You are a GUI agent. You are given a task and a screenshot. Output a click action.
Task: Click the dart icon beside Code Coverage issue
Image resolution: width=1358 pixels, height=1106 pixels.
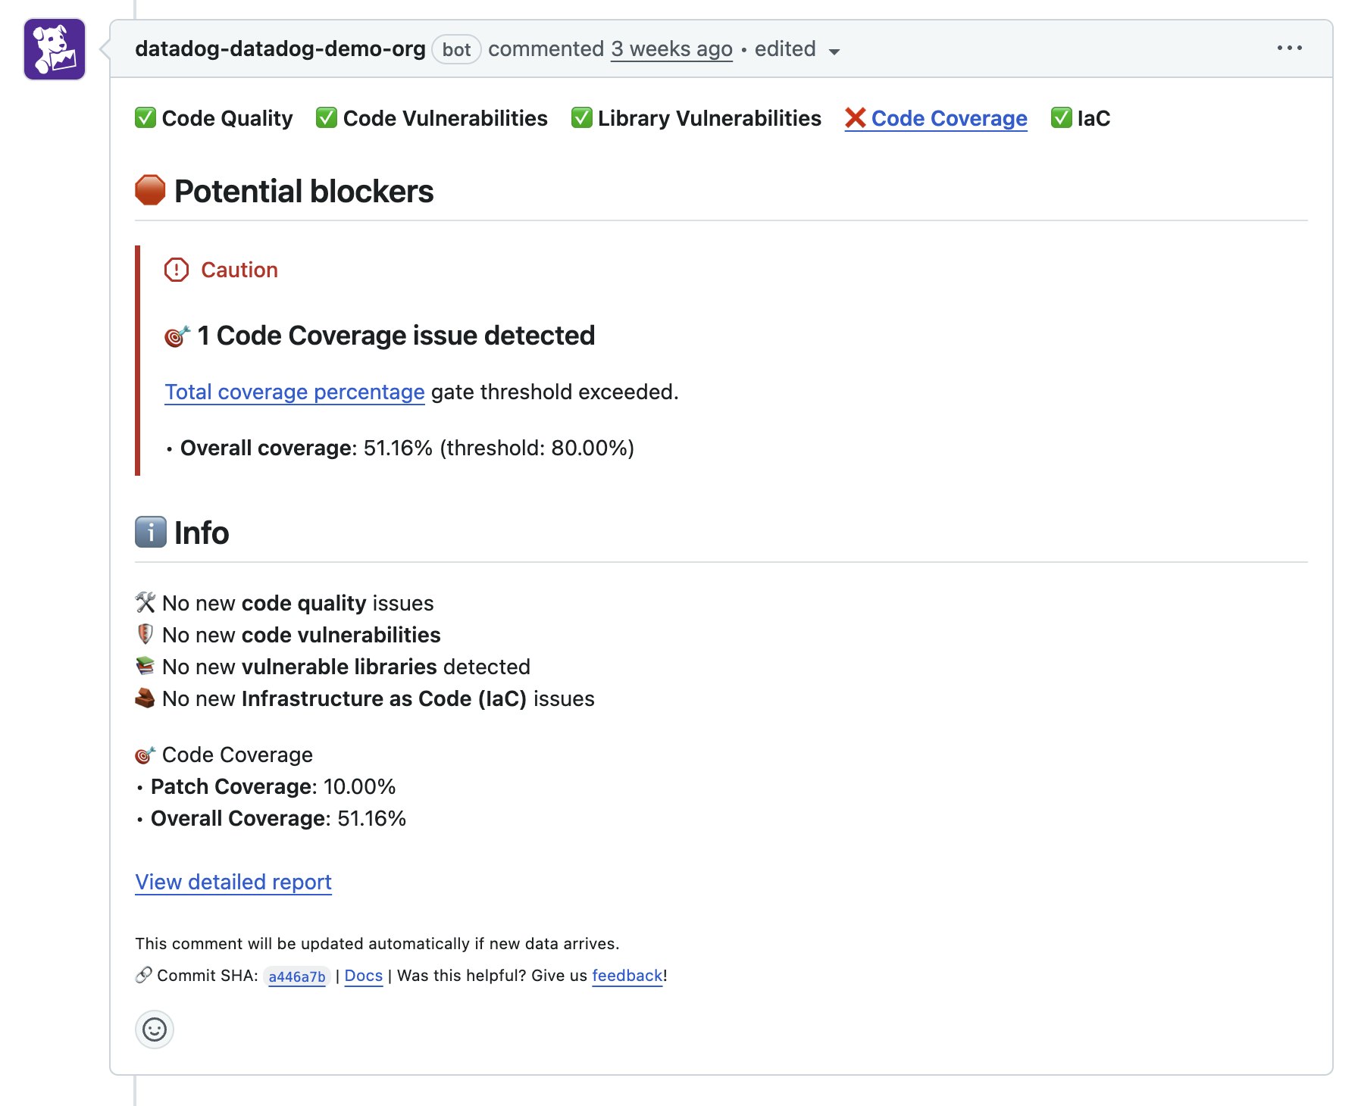175,336
